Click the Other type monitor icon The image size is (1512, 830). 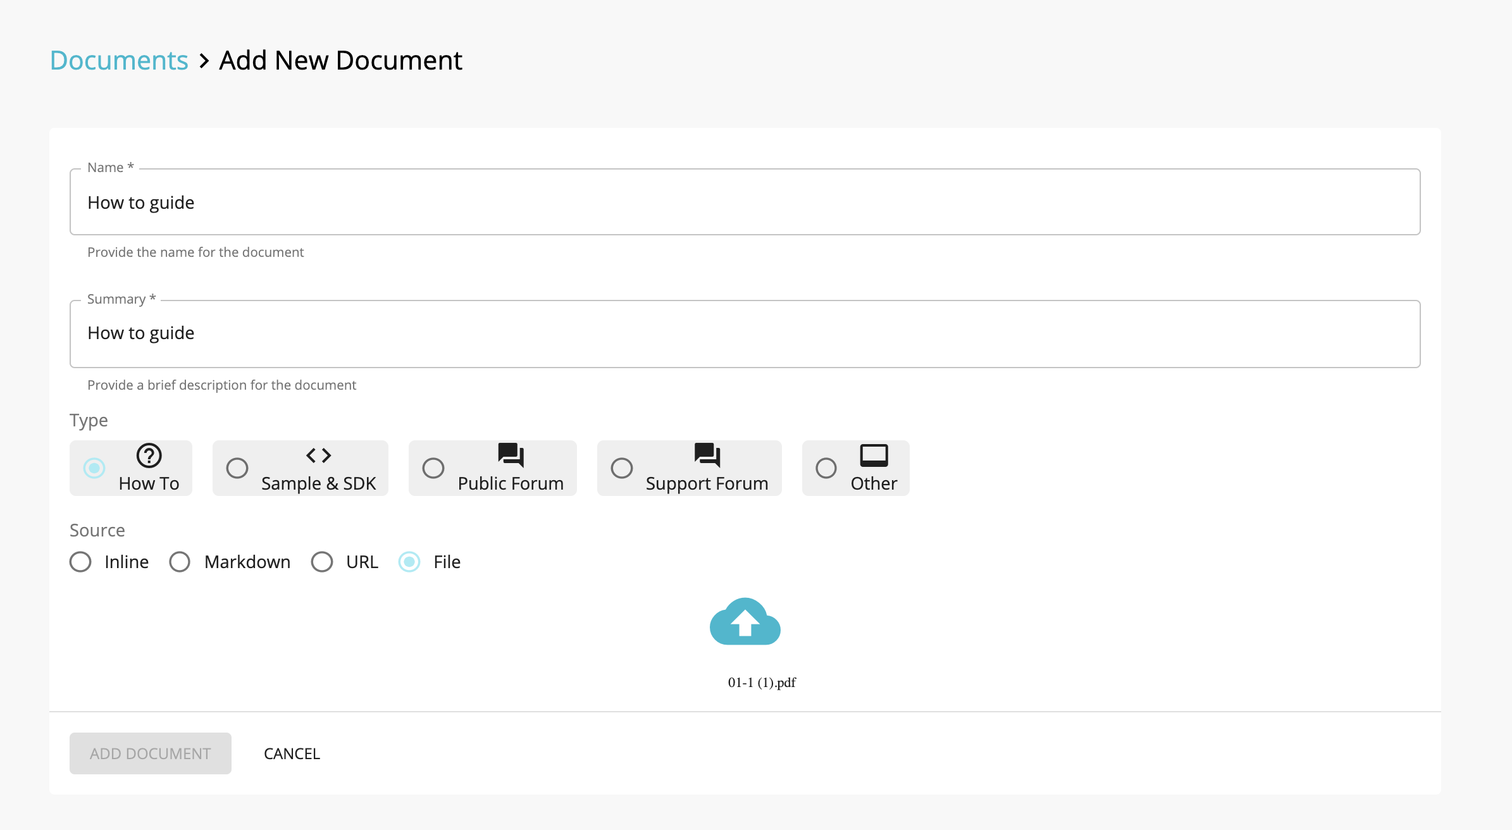point(874,455)
